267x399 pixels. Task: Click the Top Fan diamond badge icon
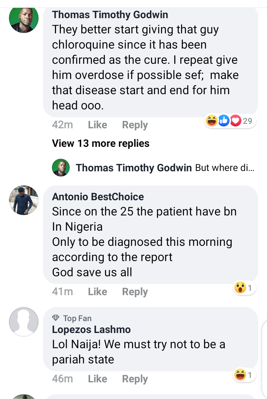coord(56,318)
